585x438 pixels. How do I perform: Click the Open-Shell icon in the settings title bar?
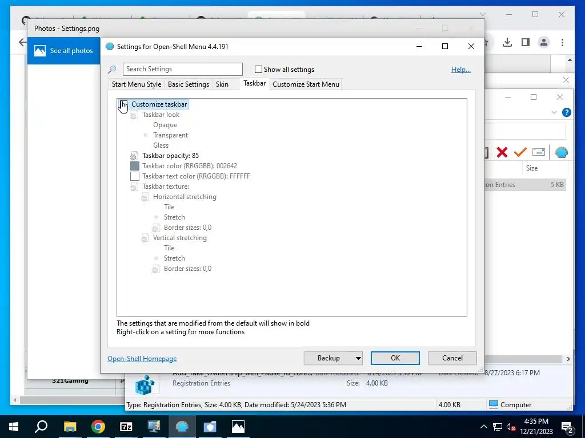tap(110, 47)
